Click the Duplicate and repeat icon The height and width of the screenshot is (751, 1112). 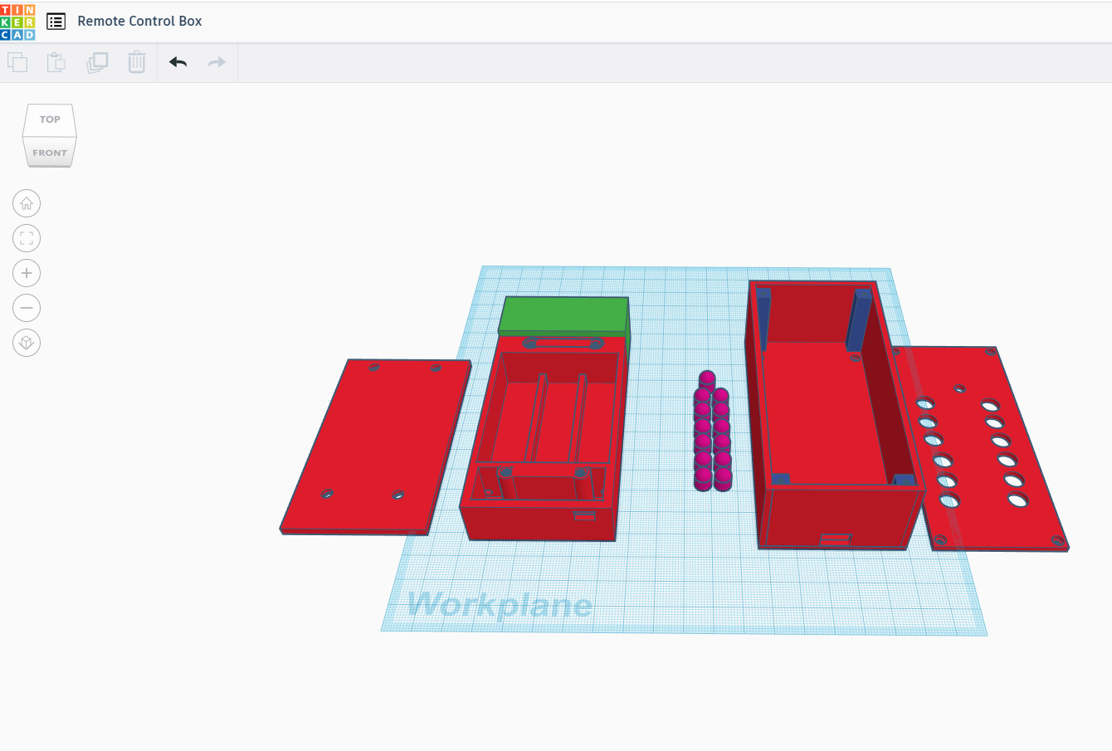click(x=97, y=62)
